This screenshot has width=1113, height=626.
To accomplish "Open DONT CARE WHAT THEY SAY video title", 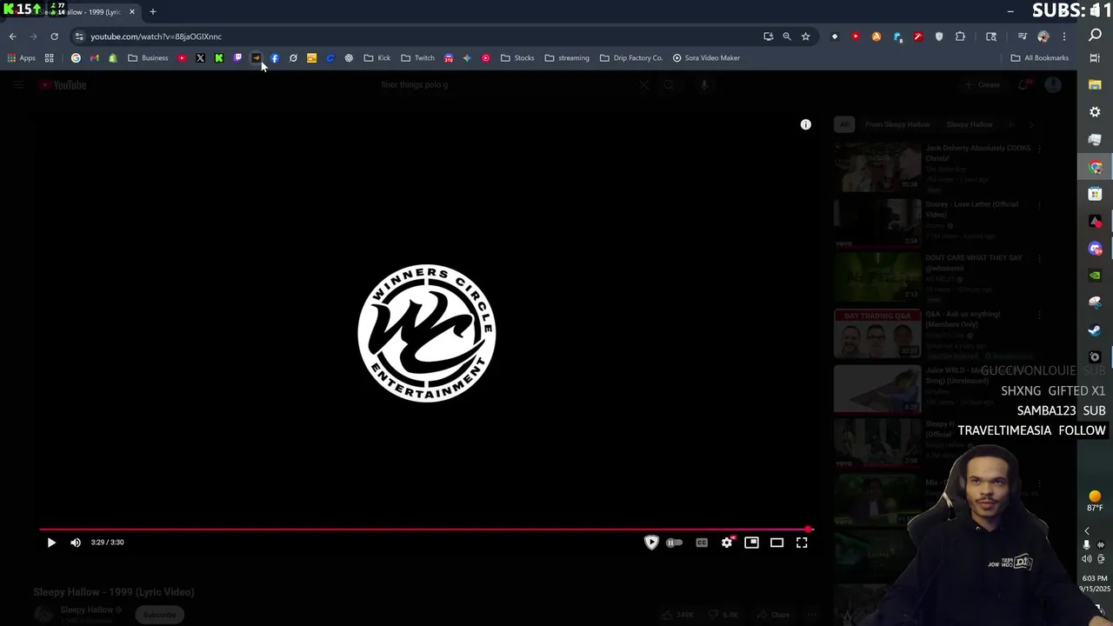I will tap(973, 263).
